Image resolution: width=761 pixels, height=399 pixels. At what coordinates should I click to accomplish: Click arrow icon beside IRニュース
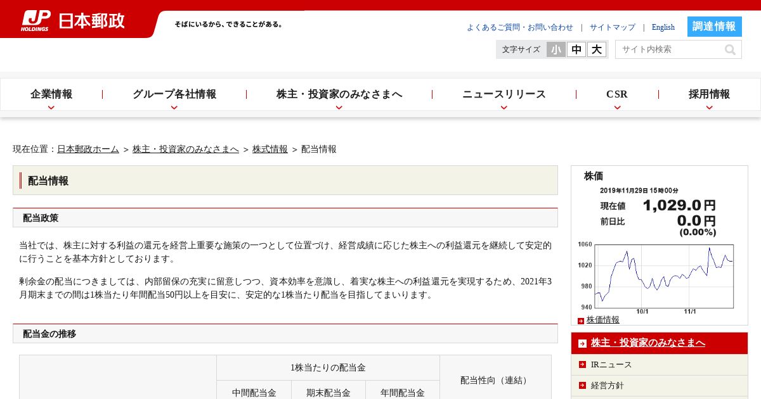pyautogui.click(x=582, y=365)
